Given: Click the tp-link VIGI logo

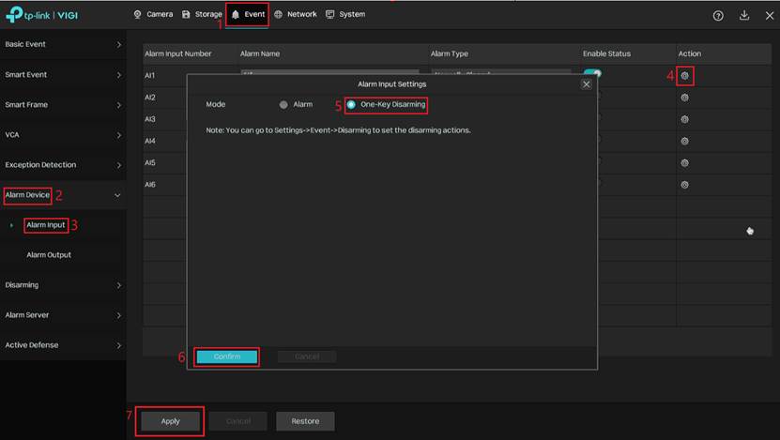Looking at the screenshot, I should (42, 15).
